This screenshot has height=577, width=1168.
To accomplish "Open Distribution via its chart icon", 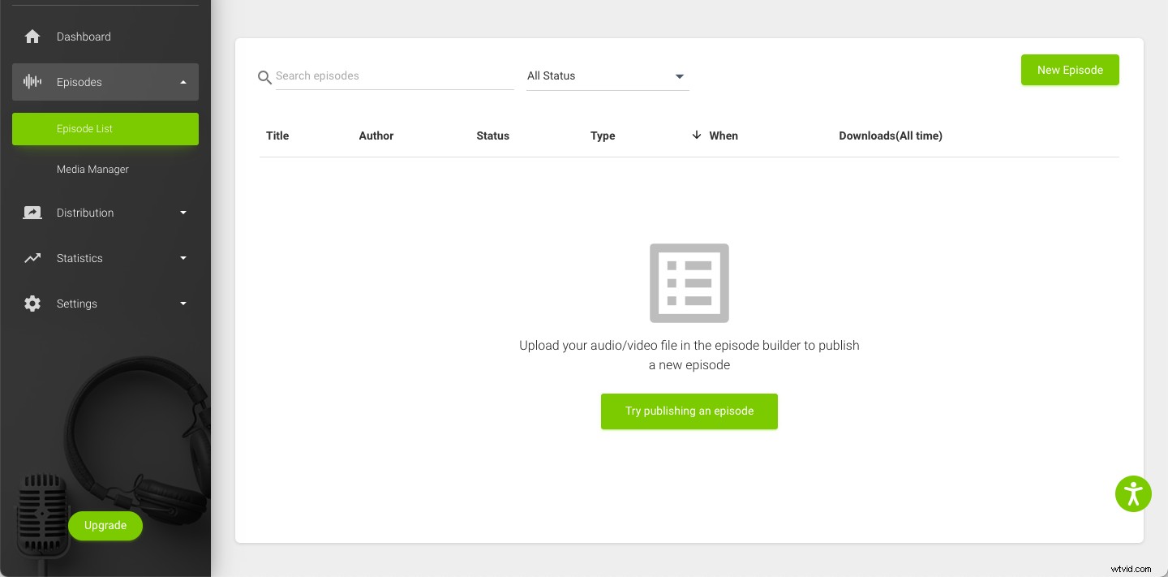I will pyautogui.click(x=32, y=213).
